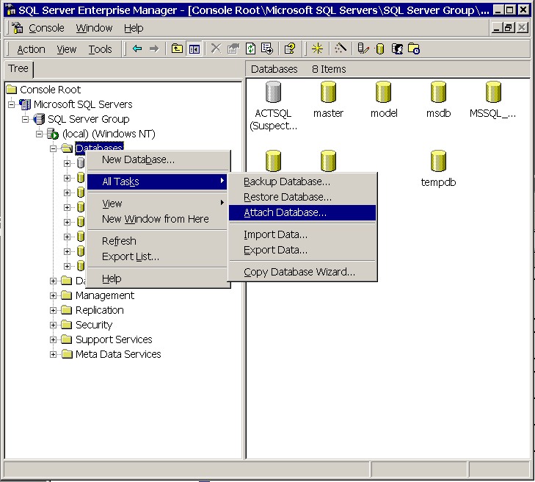Click the New Login toolbar icon
The height and width of the screenshot is (482, 535).
click(x=397, y=48)
